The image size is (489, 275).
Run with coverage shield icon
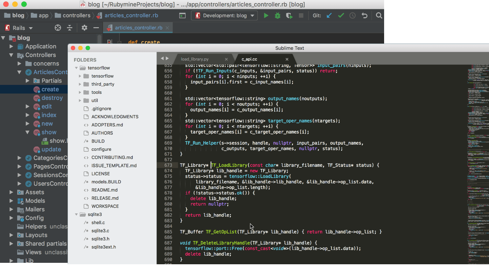[x=289, y=16]
